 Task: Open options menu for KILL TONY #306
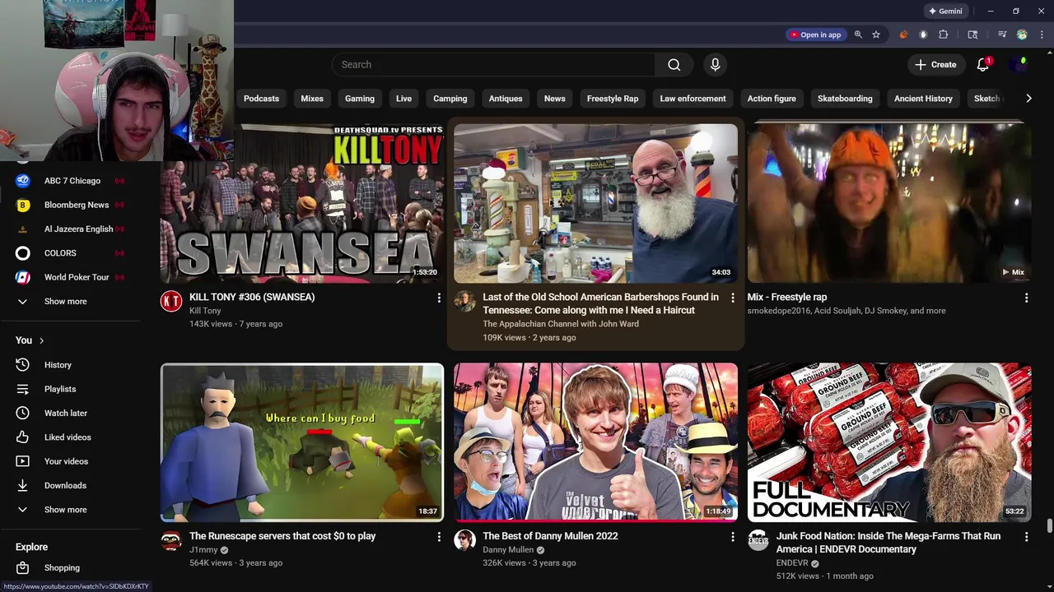[439, 298]
